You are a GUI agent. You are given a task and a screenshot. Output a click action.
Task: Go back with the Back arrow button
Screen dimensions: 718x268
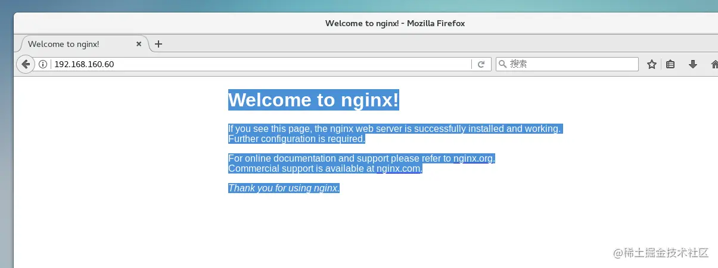tap(26, 64)
